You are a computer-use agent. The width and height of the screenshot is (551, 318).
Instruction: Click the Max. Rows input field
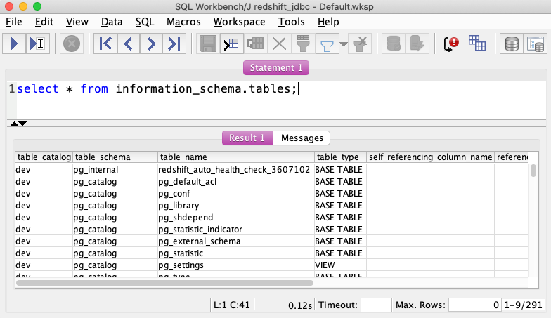[474, 305]
